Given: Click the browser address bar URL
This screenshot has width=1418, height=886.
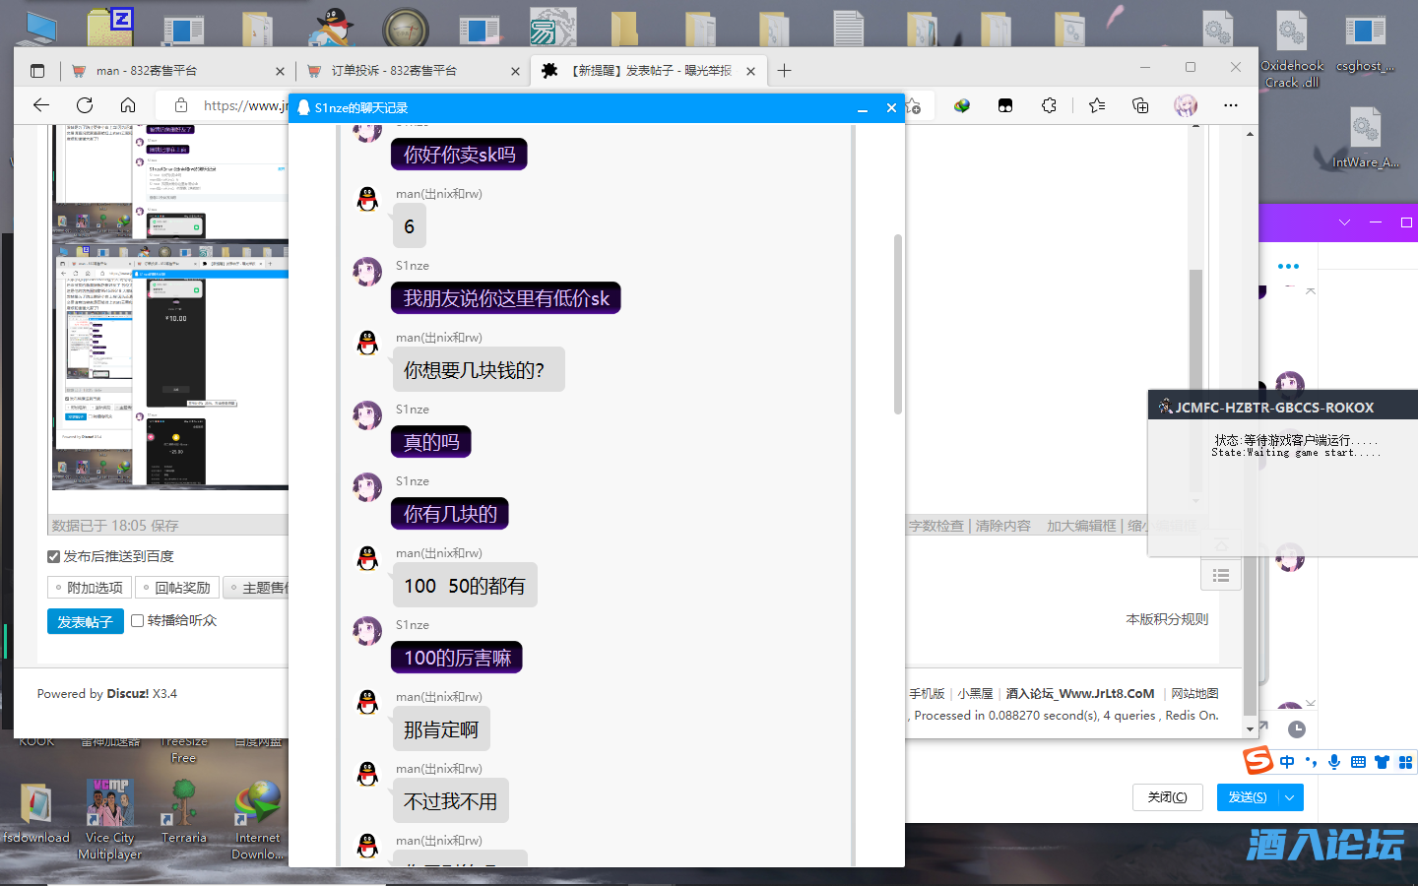Looking at the screenshot, I should [246, 105].
